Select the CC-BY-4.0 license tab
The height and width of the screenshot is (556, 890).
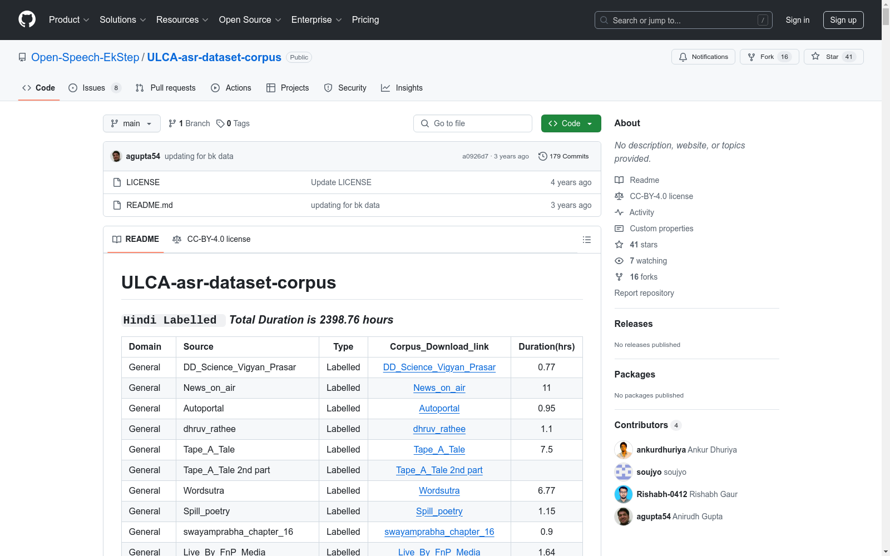click(x=211, y=239)
